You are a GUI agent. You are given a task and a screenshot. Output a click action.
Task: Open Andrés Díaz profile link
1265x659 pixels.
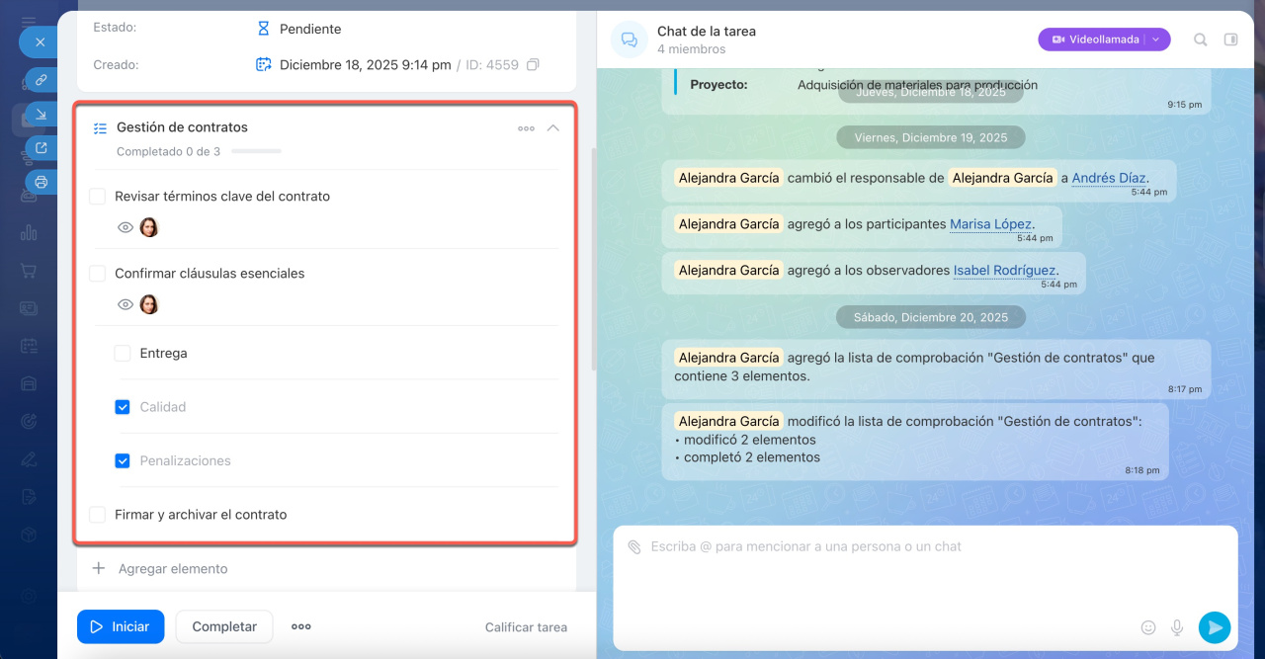[1109, 178]
